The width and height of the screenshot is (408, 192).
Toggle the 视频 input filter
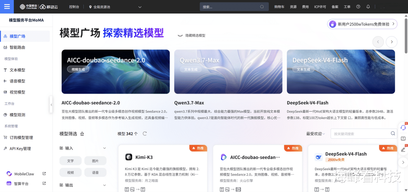70,172
